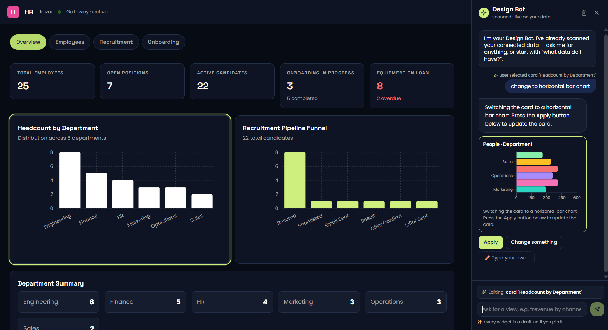Select the Total Employees stat card
Viewport: 608px width, 330px height.
coord(52,81)
